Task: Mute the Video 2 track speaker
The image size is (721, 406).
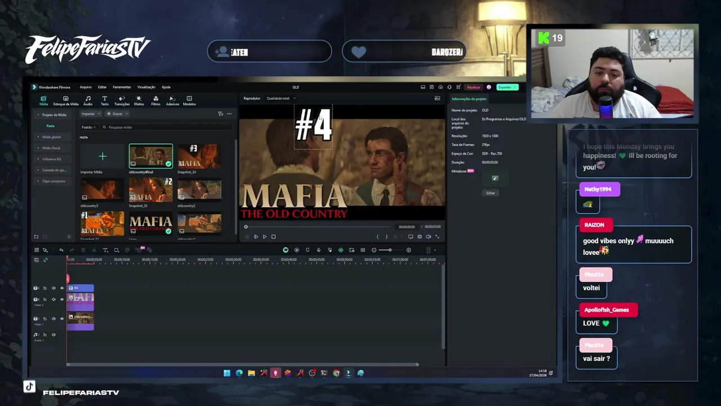Action: (54, 299)
